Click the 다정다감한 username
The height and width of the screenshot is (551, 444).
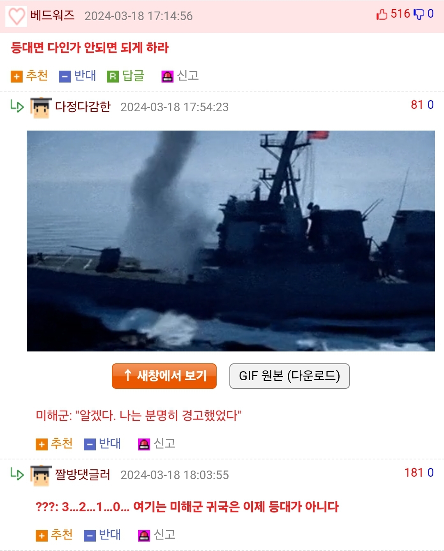[x=83, y=107]
